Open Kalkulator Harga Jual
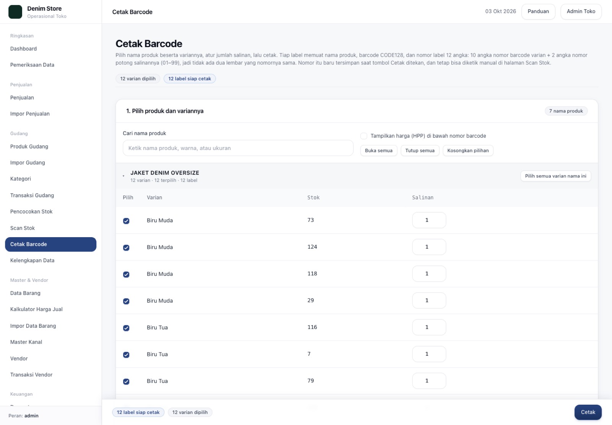The height and width of the screenshot is (425, 612). click(50, 309)
